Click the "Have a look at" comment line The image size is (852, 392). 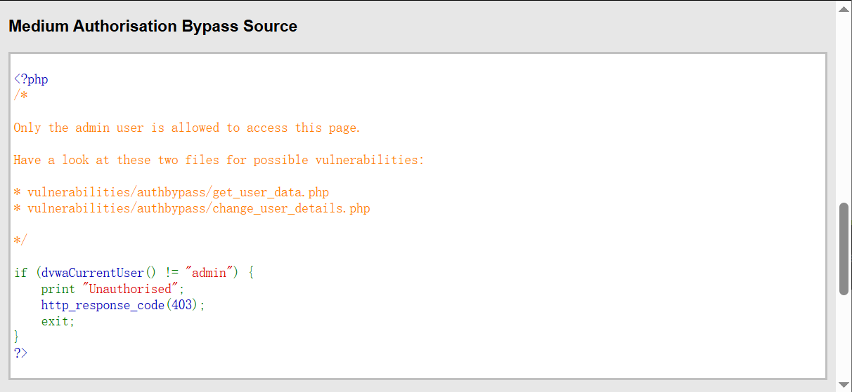coord(219,160)
